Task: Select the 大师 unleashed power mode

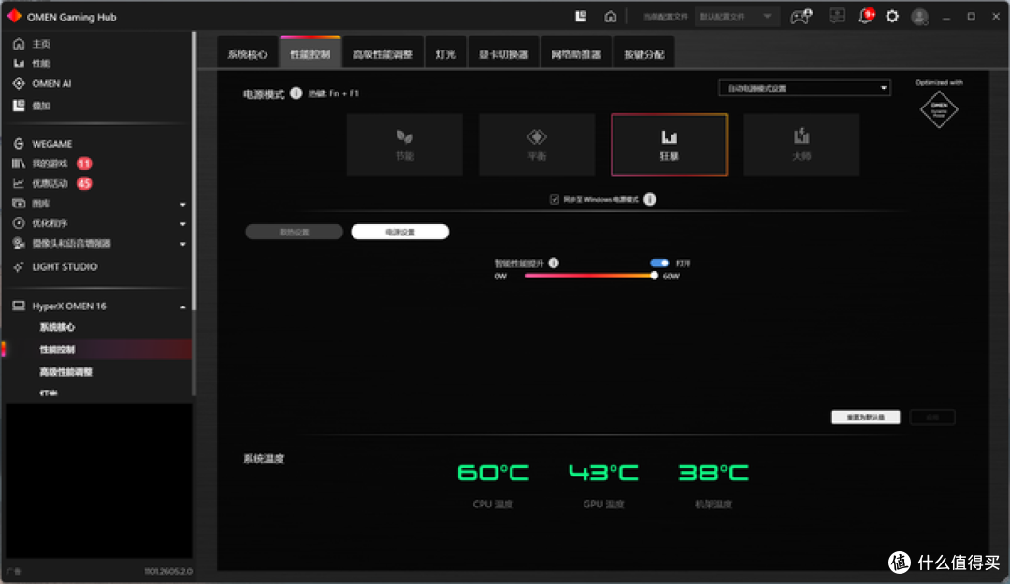Action: point(801,144)
